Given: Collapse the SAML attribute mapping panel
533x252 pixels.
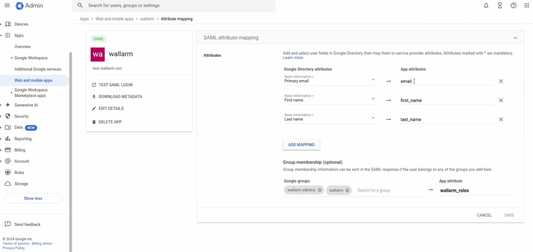Looking at the screenshot, I should pyautogui.click(x=515, y=38).
